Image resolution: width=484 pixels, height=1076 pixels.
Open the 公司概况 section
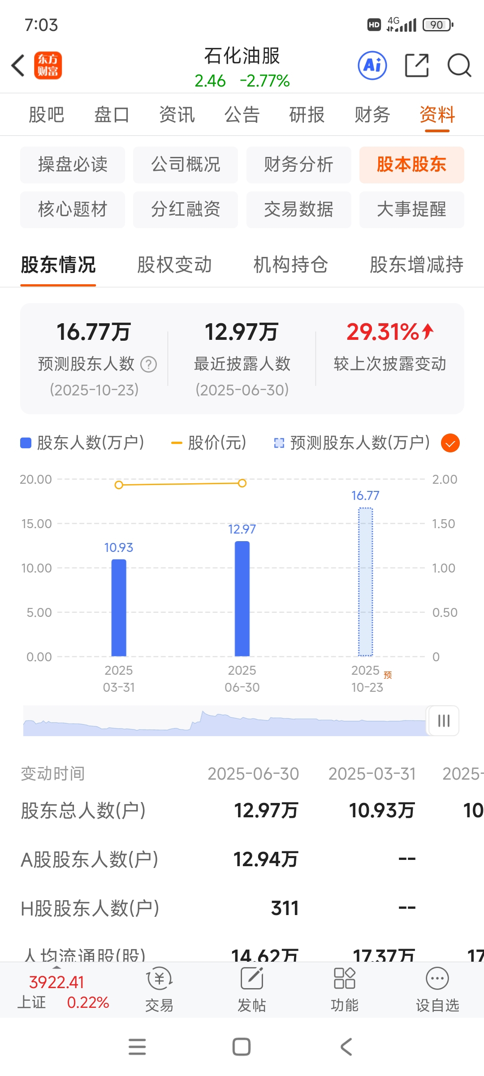click(186, 165)
